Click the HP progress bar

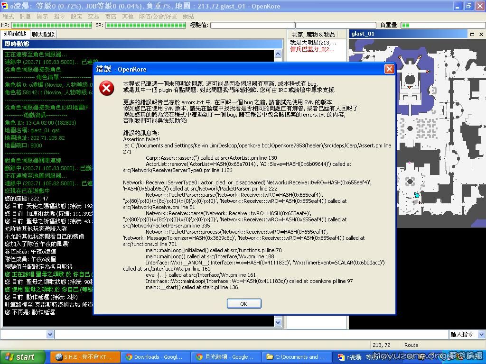(51, 25)
